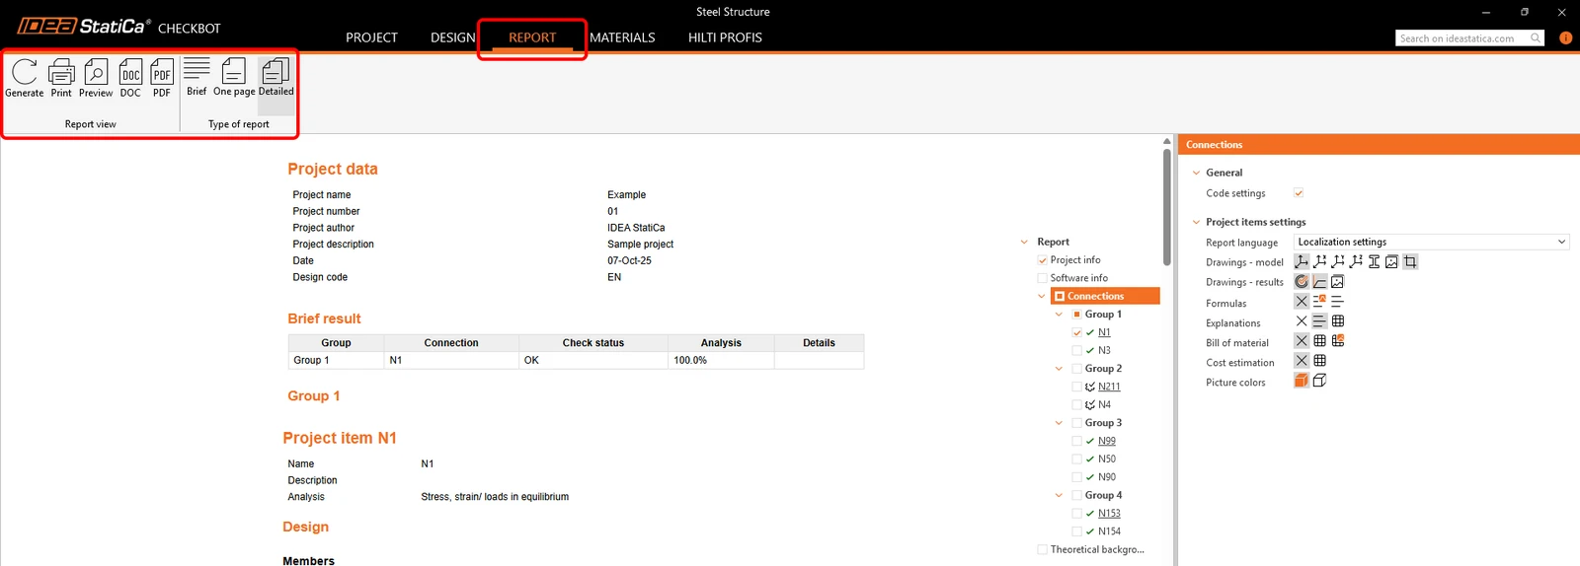Enable the Software info checkbox

click(x=1042, y=278)
